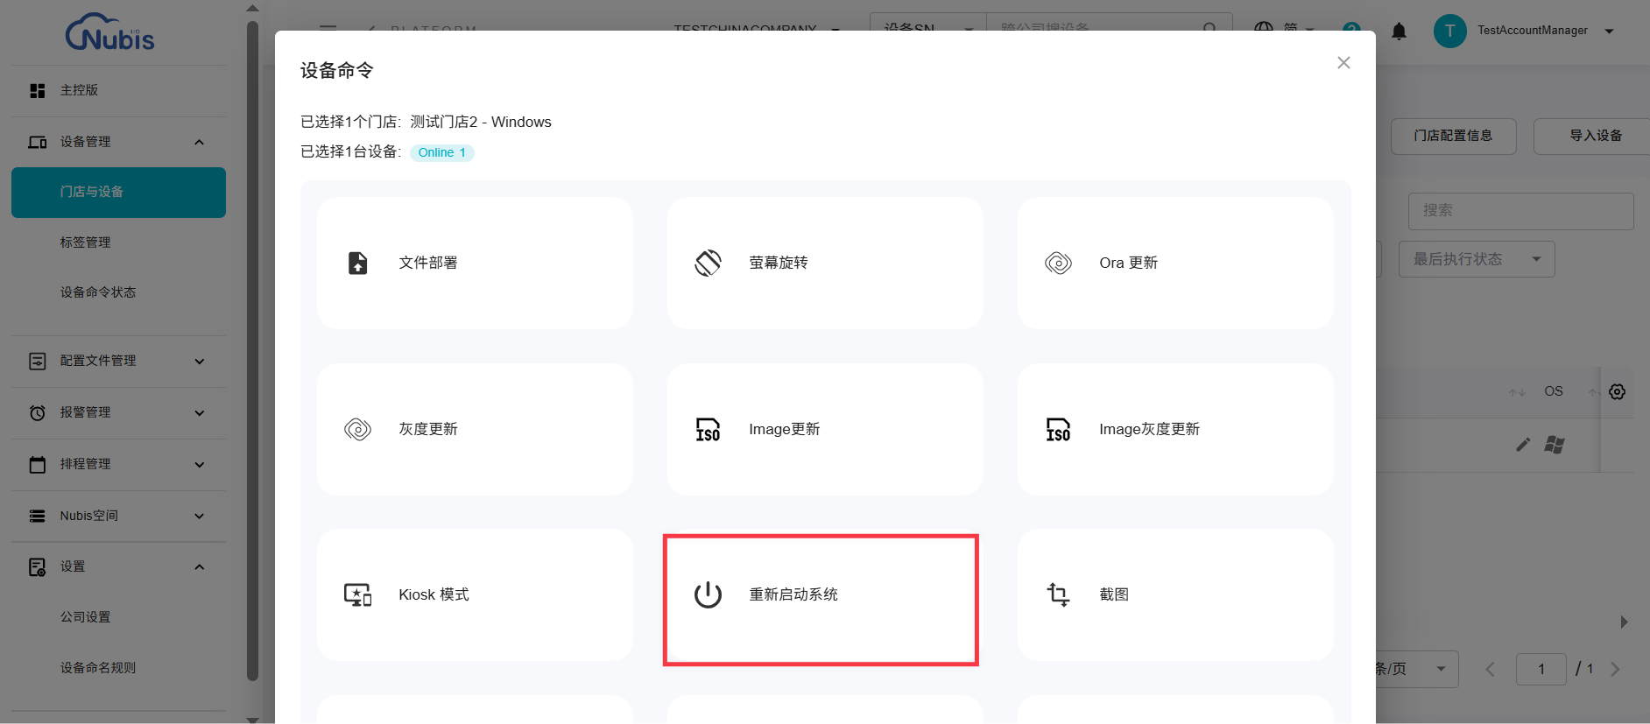Click the 文件部署 file deploy icon
The height and width of the screenshot is (724, 1650).
click(x=357, y=263)
